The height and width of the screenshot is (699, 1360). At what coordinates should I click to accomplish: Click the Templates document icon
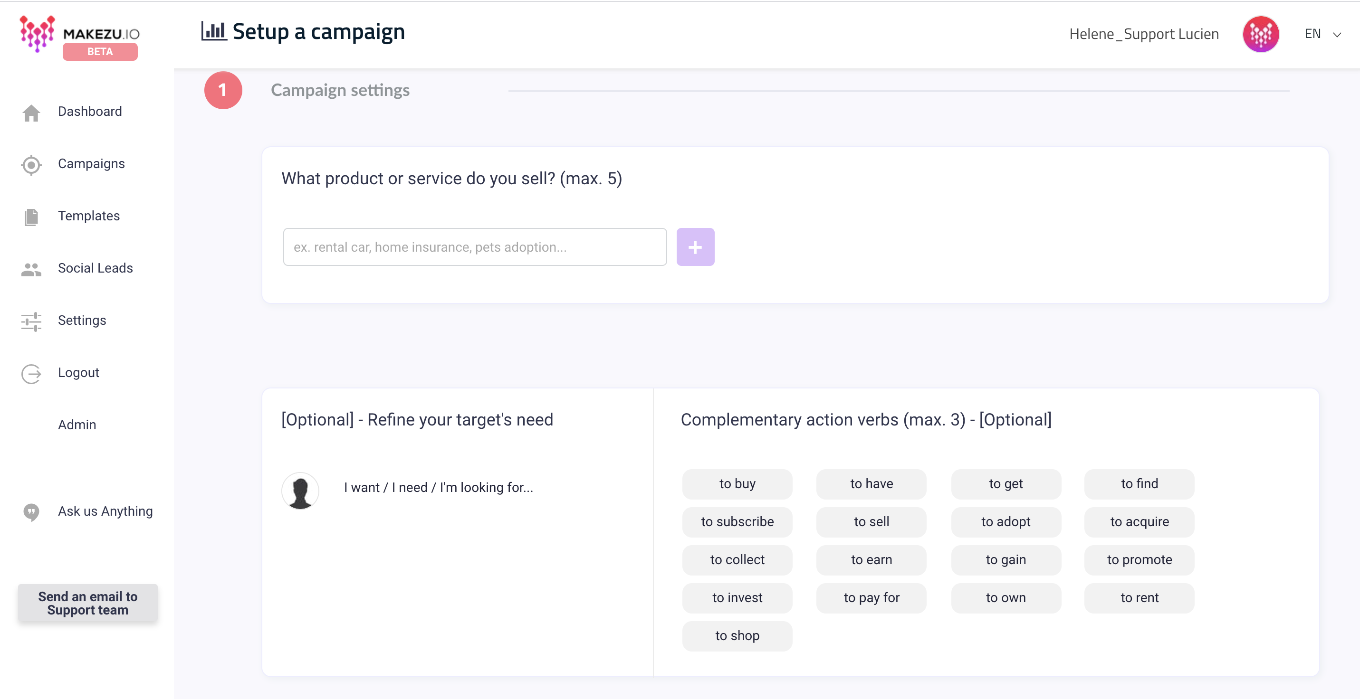(x=31, y=217)
